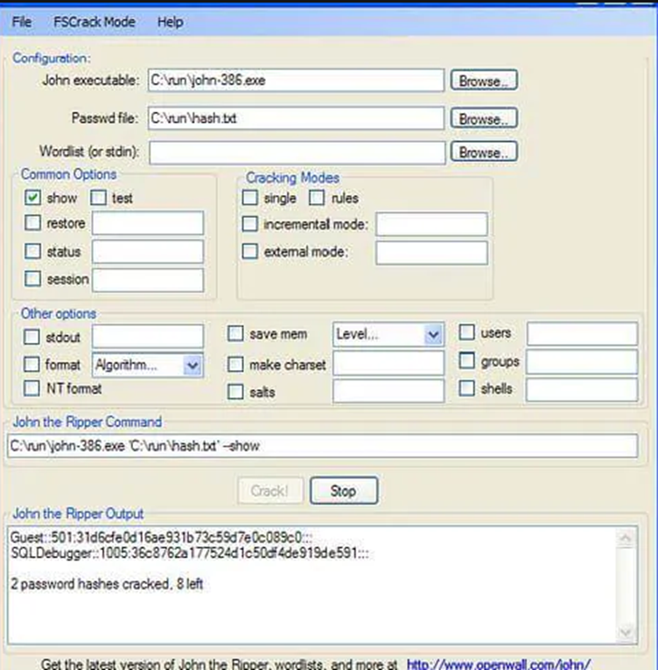Click output scrollbar up arrow
The width and height of the screenshot is (658, 670).
pos(626,538)
